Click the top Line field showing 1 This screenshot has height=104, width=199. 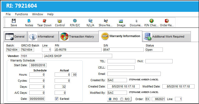click(46, 50)
